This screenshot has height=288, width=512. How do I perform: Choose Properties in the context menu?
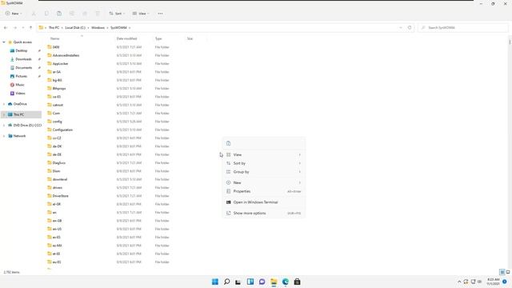[x=264, y=191]
